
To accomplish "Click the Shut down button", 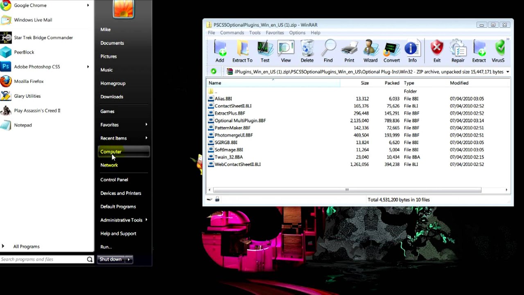I will (x=111, y=259).
